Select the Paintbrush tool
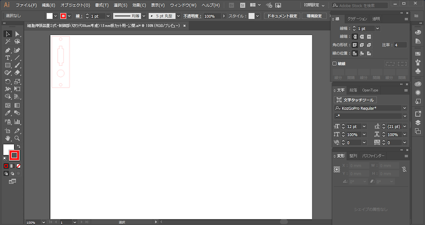 tap(17, 65)
